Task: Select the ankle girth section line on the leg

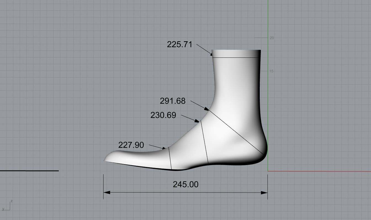Action: click(236, 58)
